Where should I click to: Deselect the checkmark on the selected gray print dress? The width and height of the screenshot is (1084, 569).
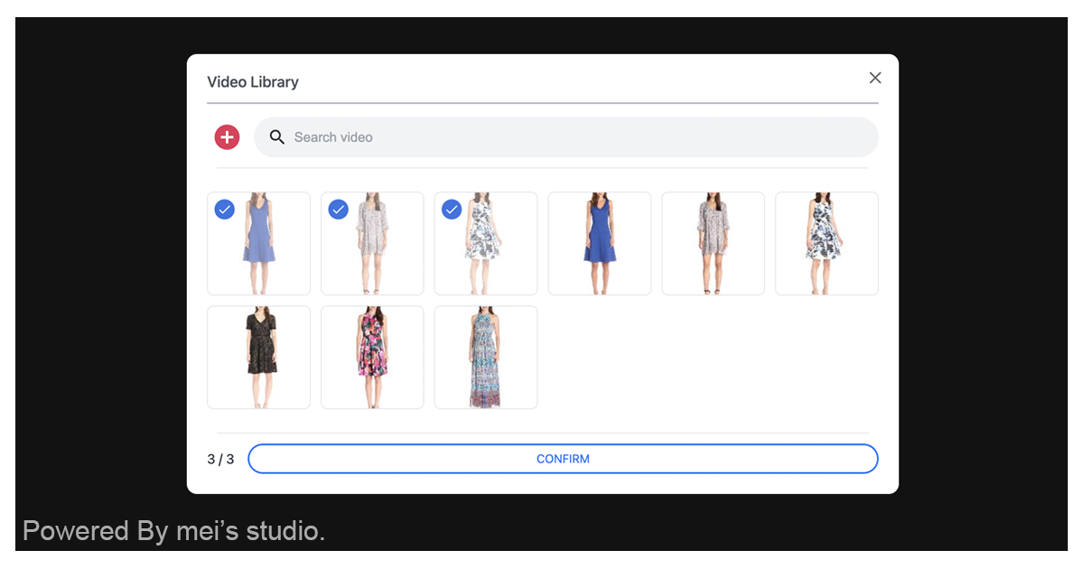pyautogui.click(x=339, y=210)
